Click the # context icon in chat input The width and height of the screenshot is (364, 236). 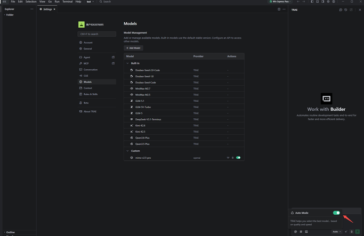point(301,232)
